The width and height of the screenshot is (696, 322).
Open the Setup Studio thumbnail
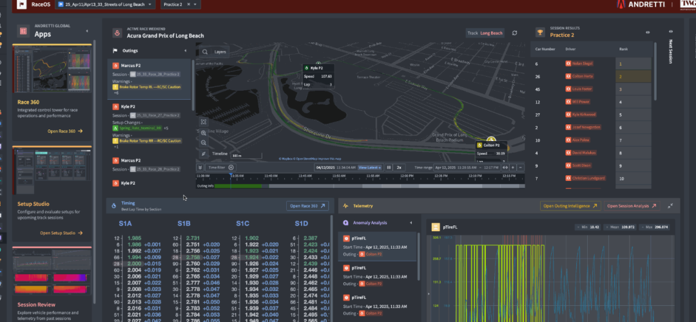tap(52, 170)
